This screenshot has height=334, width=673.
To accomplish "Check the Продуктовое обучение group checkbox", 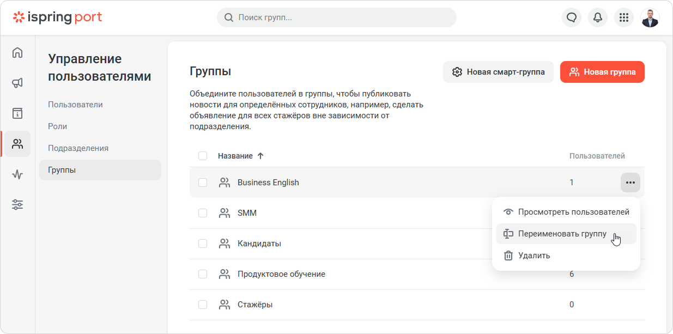I will [203, 274].
